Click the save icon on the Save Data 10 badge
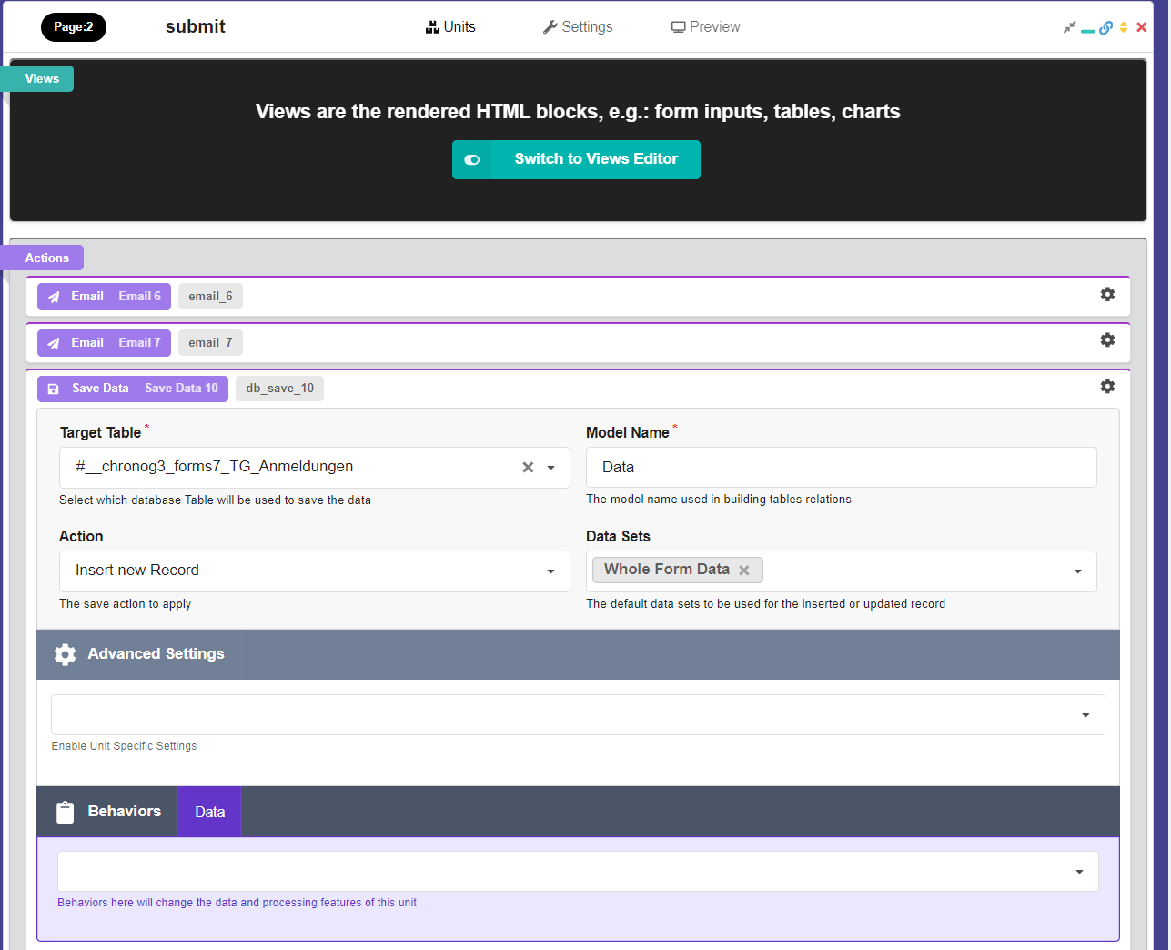The height and width of the screenshot is (950, 1171). pyautogui.click(x=52, y=388)
